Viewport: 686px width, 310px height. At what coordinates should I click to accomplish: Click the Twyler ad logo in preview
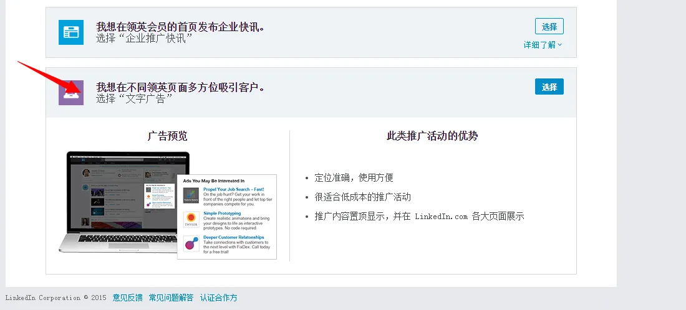[191, 220]
